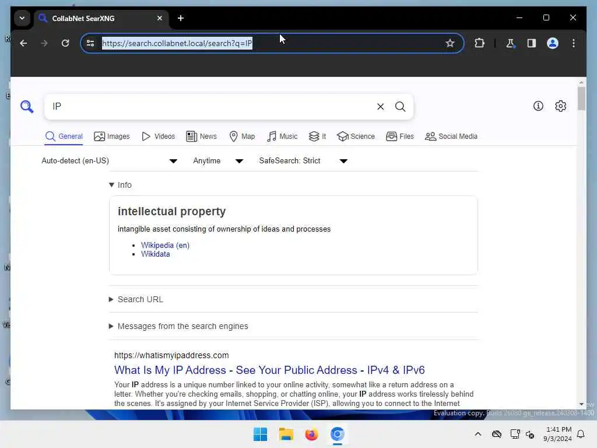597x448 pixels.
Task: Switch to the It category
Action: click(317, 136)
